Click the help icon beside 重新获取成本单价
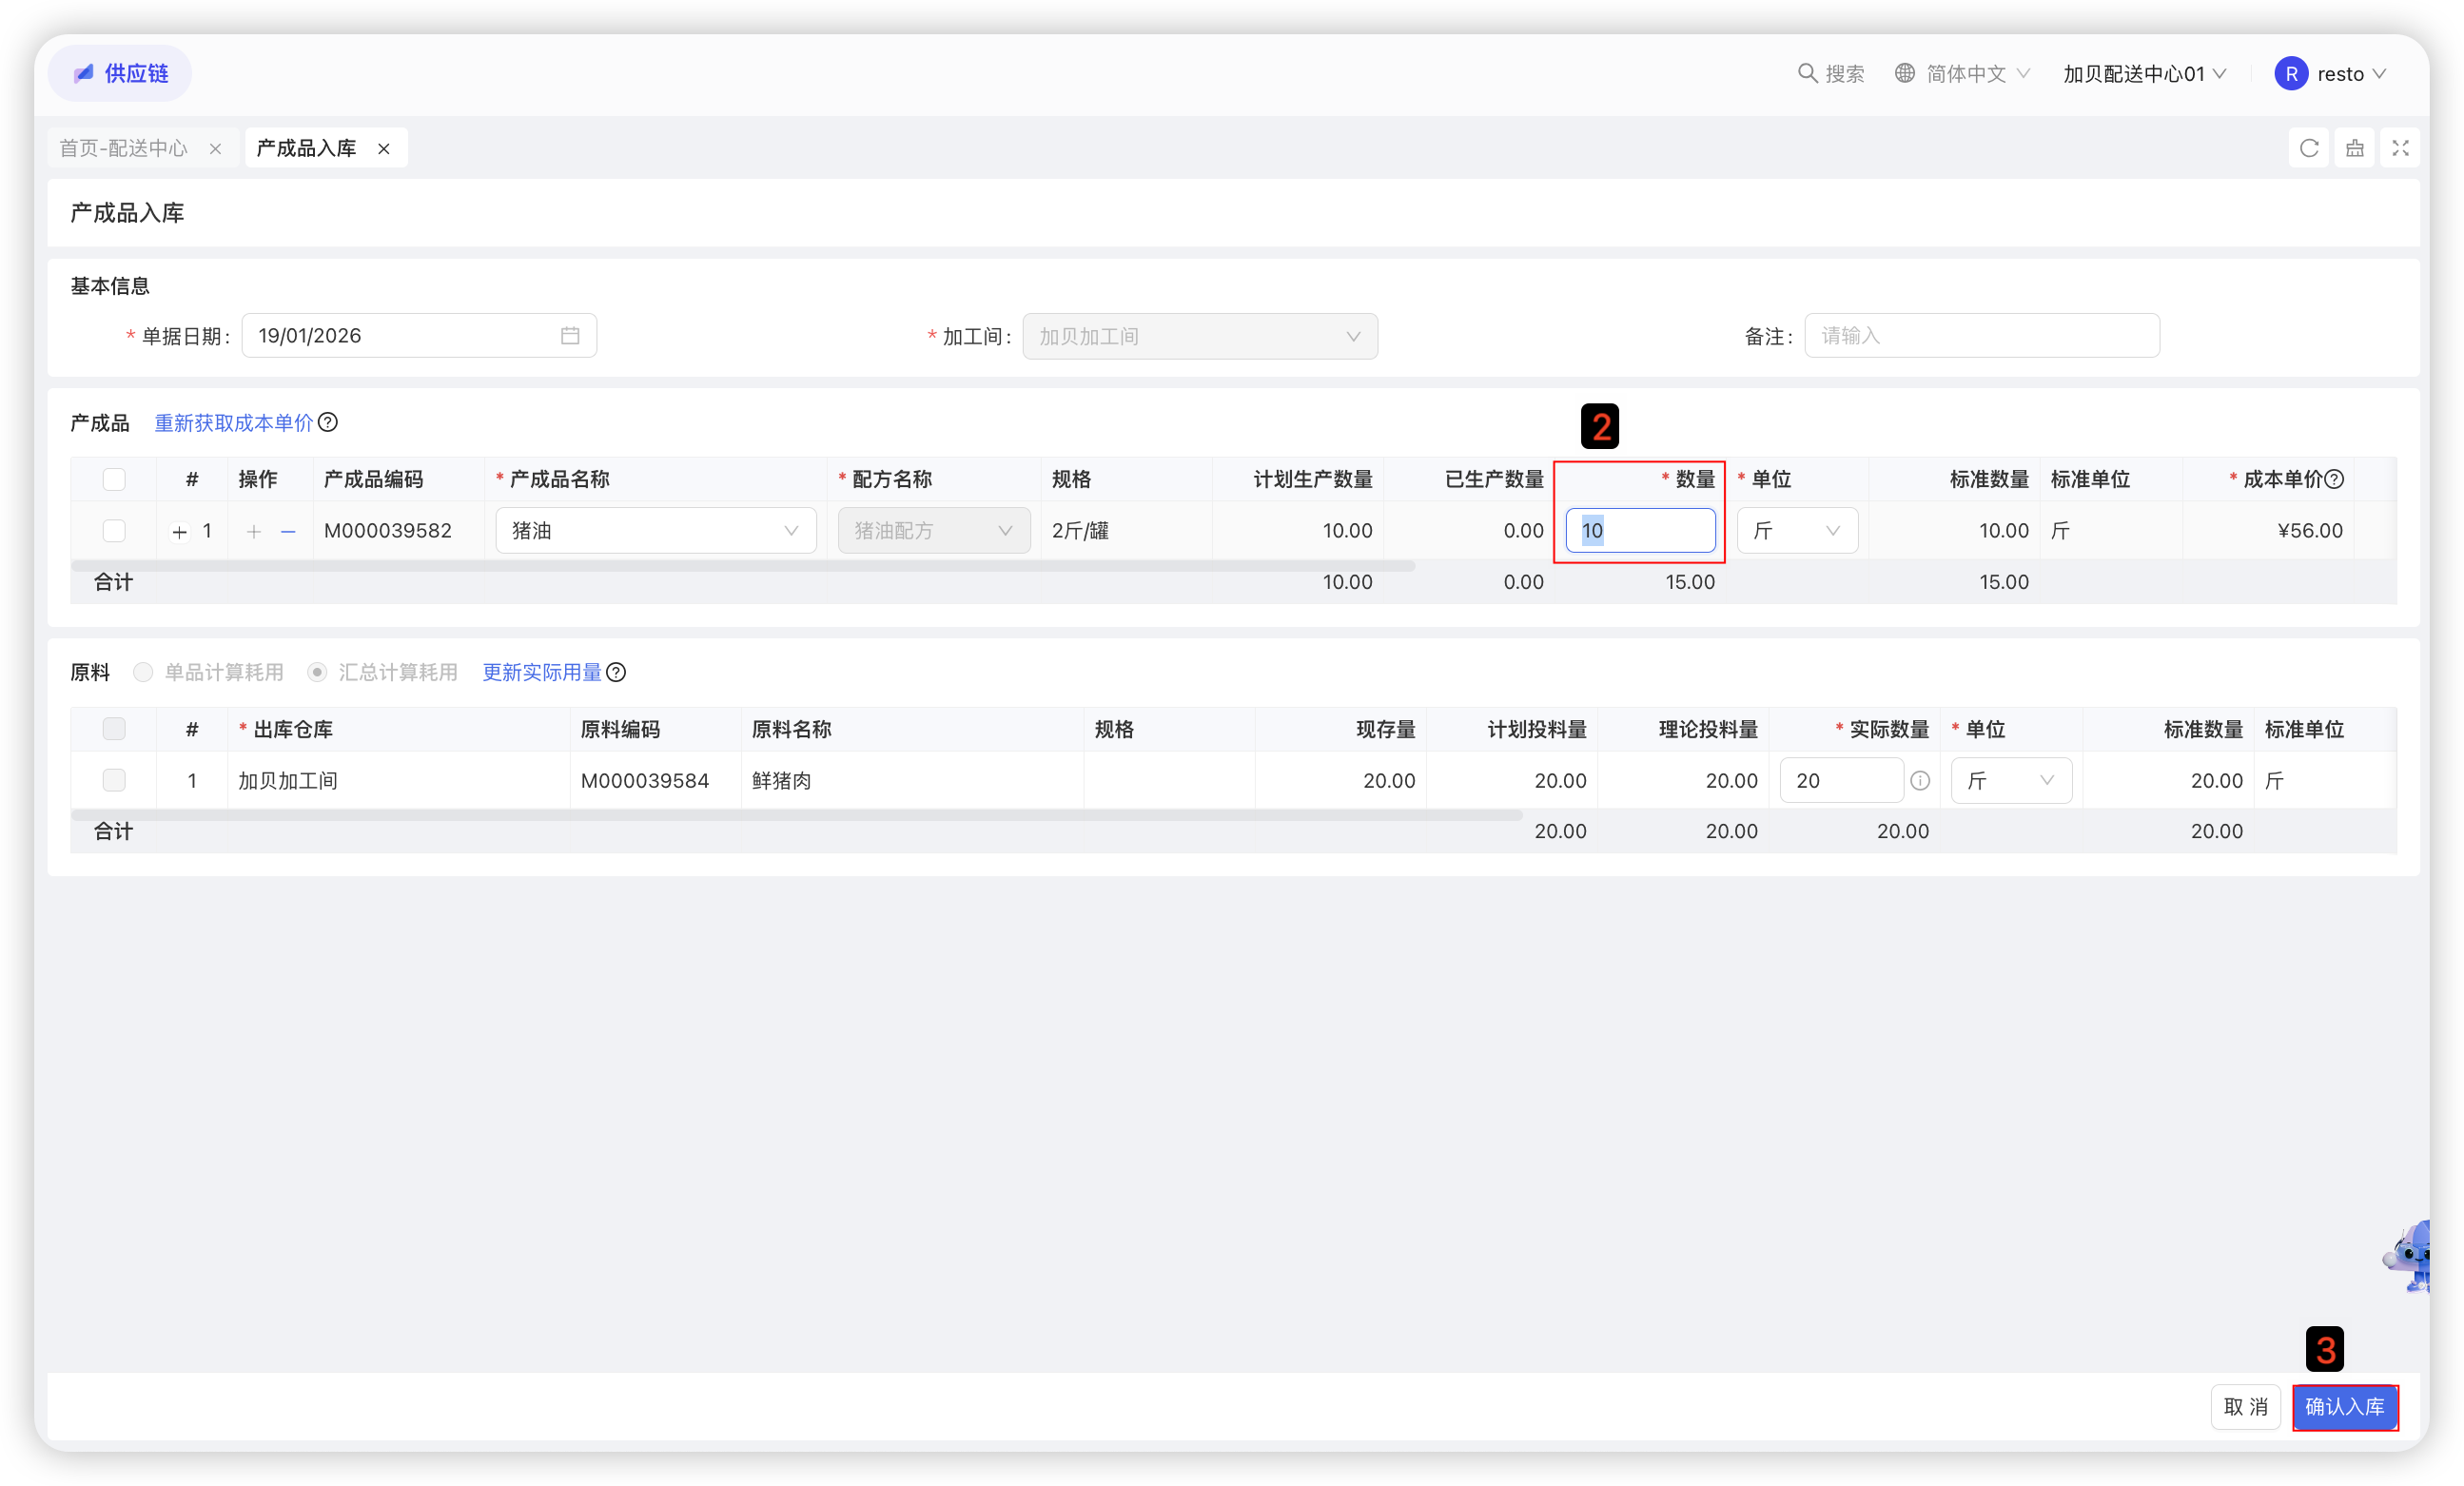Viewport: 2464px width, 1486px height. [328, 422]
